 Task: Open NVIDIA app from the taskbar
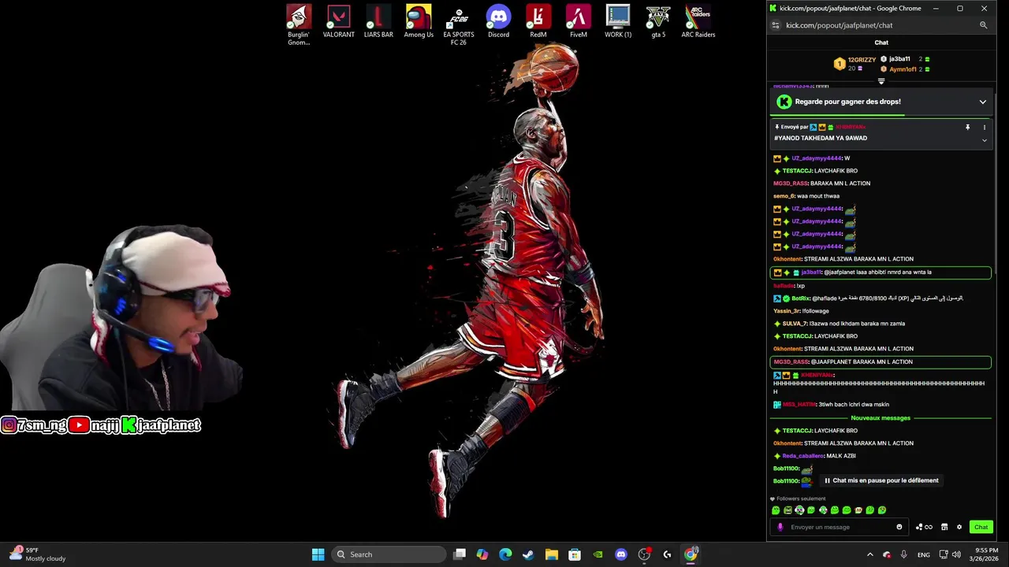[598, 554]
